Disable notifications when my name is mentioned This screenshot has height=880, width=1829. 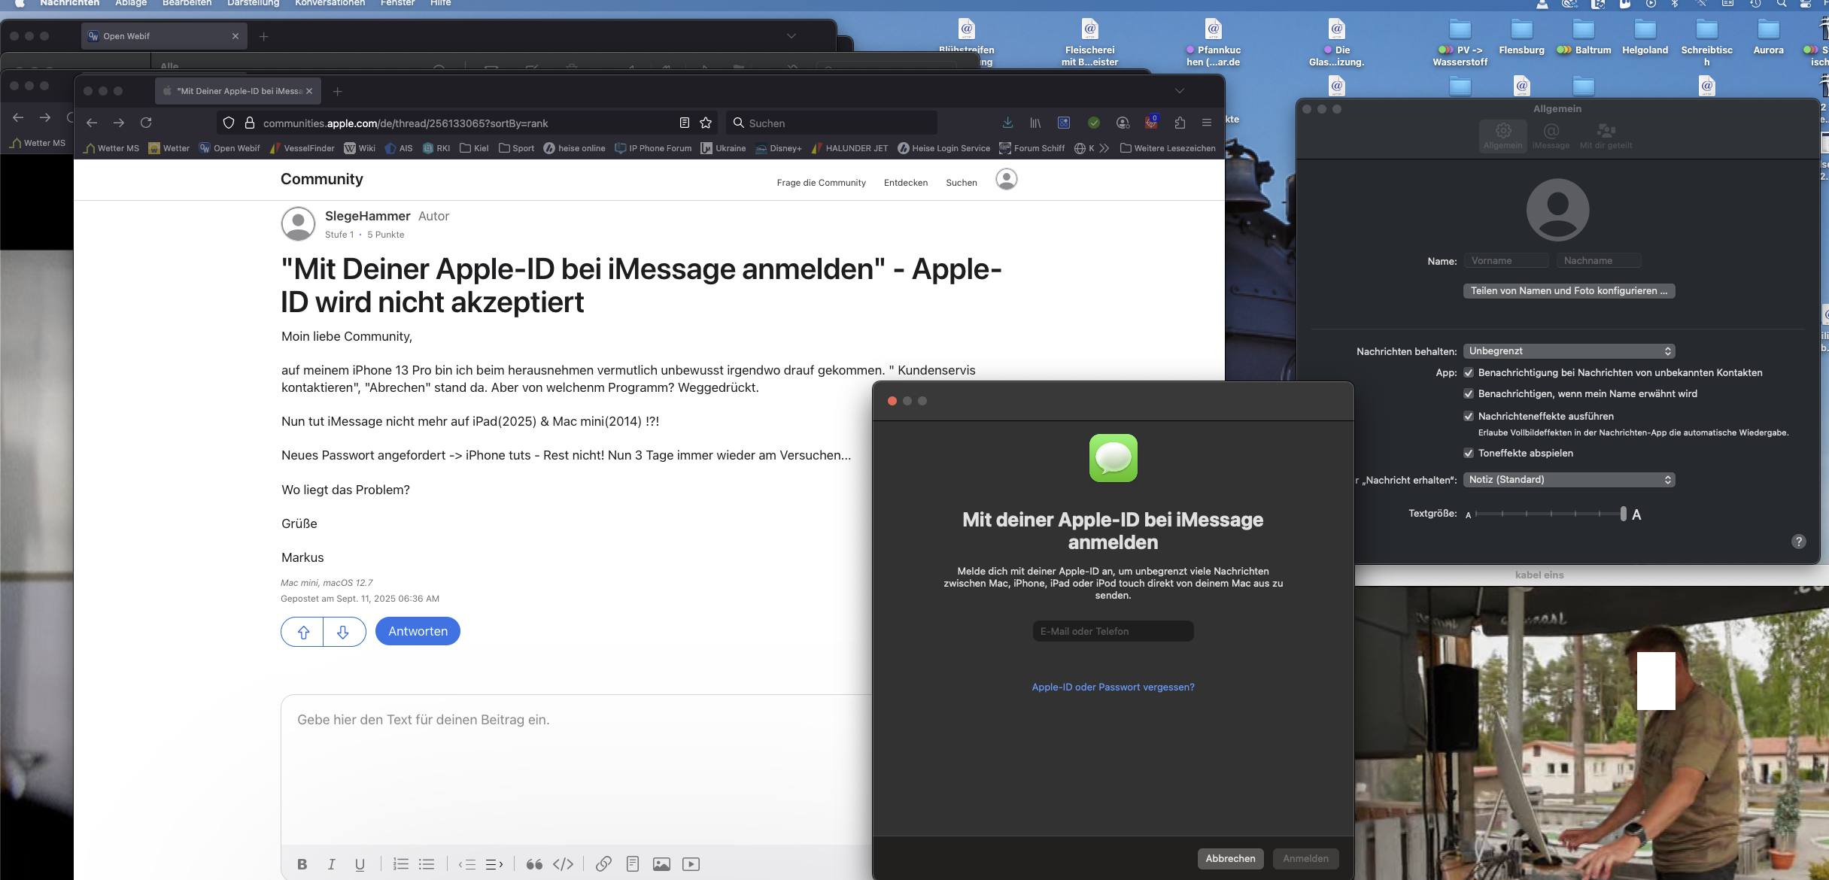click(x=1468, y=393)
